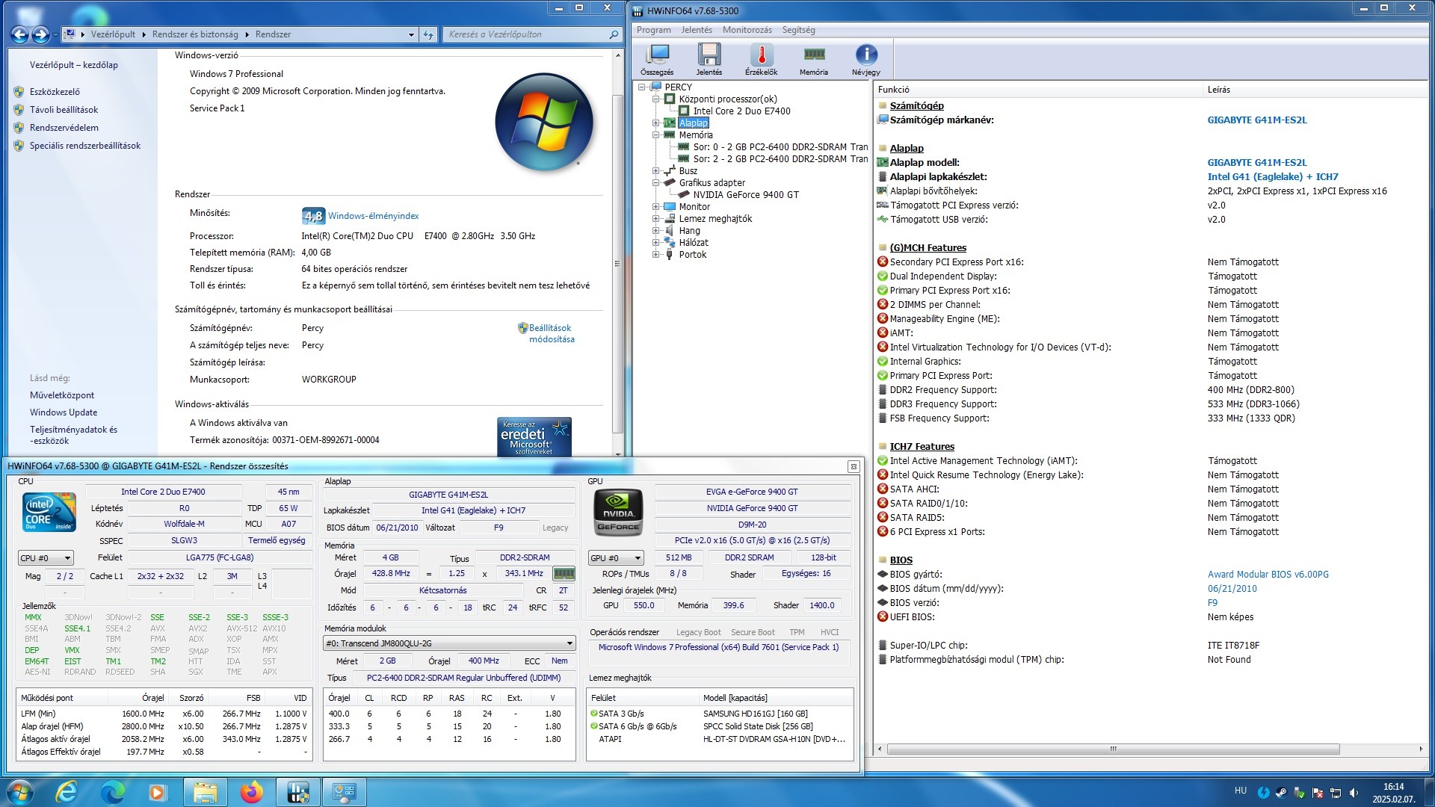Screen dimensions: 1435x807
Task: Close the Rendszer összesítés summary panel
Action: 853,466
